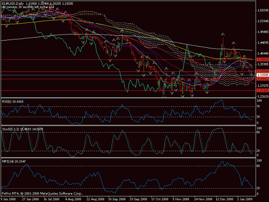Viewport: 269px width, 202px height.
Task: Click the 70 level on the RSI scale
Action: [258, 106]
